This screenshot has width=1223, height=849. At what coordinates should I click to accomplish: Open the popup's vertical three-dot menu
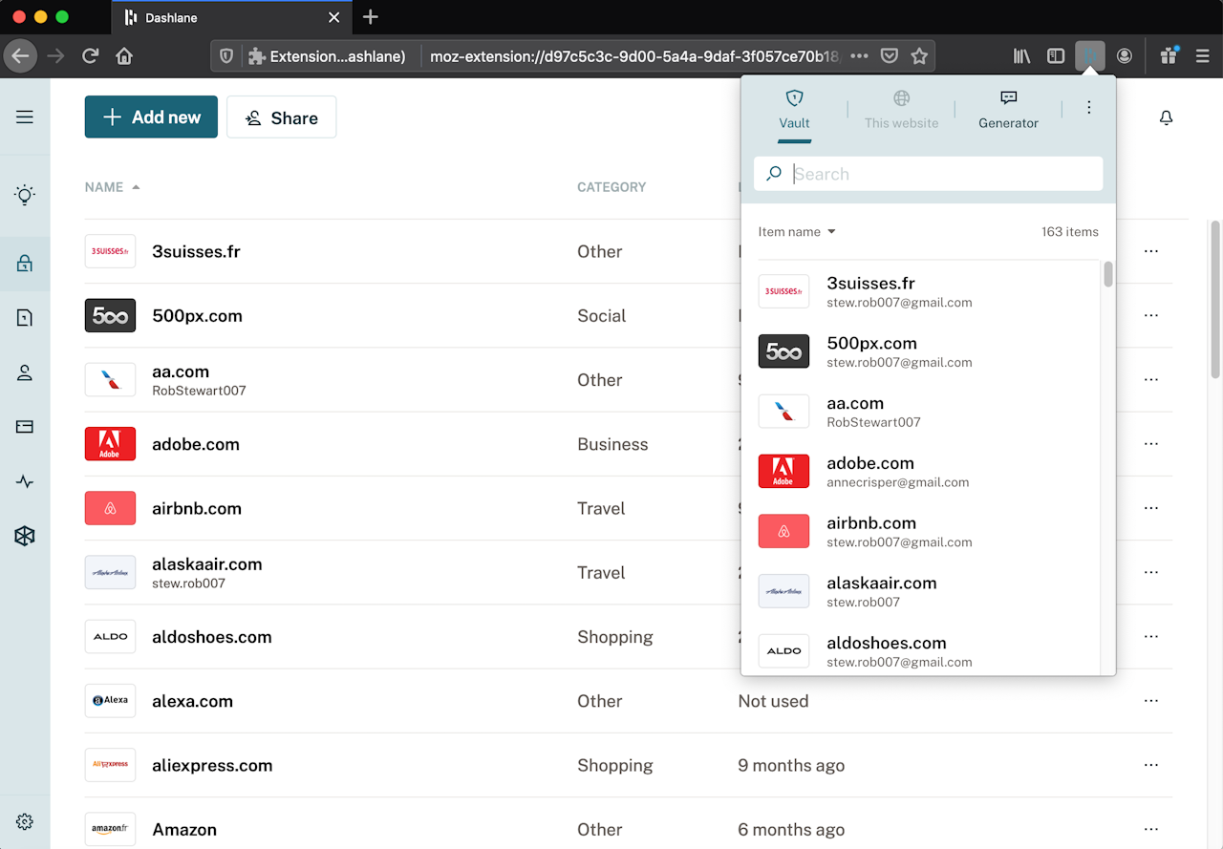[x=1089, y=108]
